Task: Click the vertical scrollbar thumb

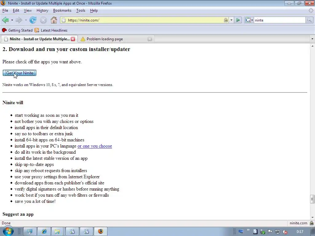Action: [x=312, y=199]
